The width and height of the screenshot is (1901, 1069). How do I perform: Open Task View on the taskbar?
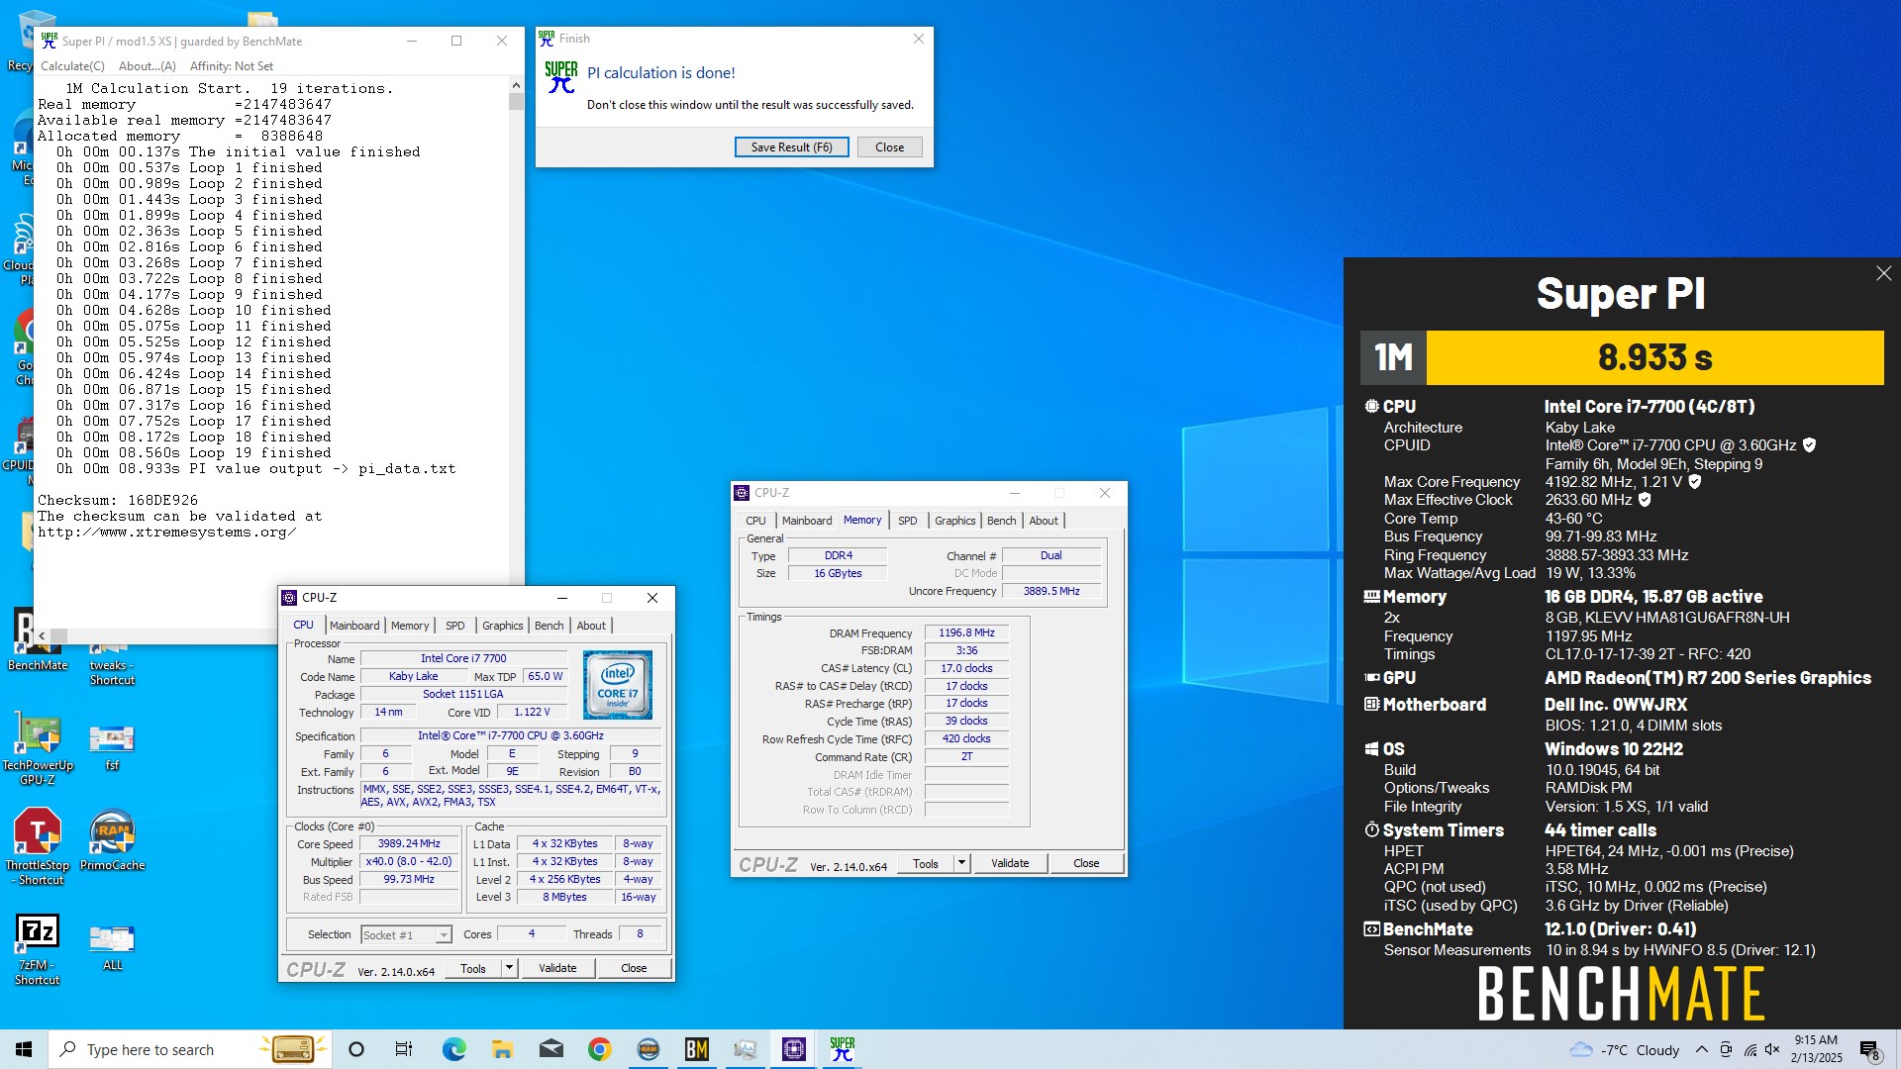(404, 1049)
